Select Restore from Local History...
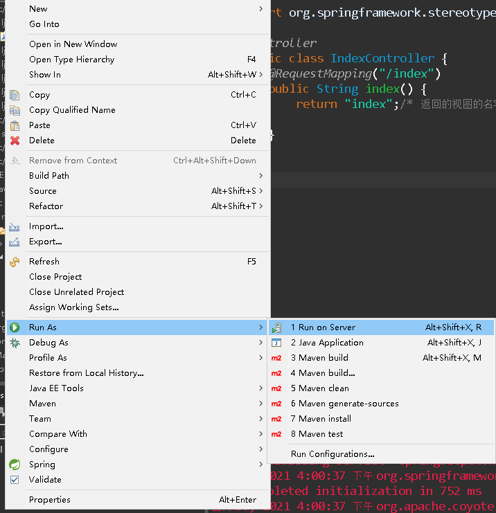 tap(138, 373)
